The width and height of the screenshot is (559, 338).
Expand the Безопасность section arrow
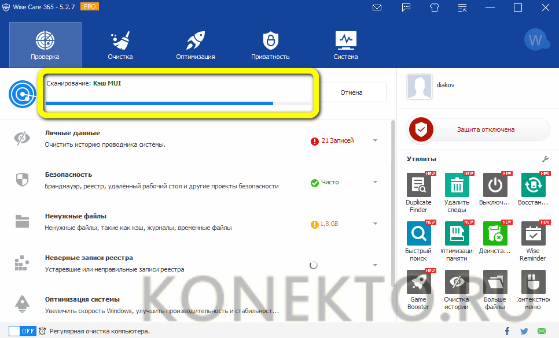[376, 183]
